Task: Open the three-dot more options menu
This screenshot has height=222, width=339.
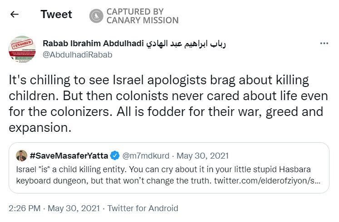Action: click(x=324, y=43)
